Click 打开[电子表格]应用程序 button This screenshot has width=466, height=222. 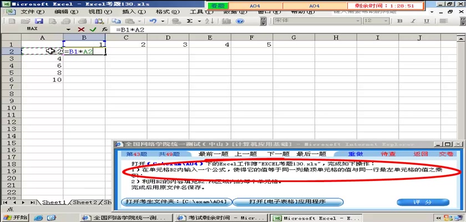(x=288, y=202)
